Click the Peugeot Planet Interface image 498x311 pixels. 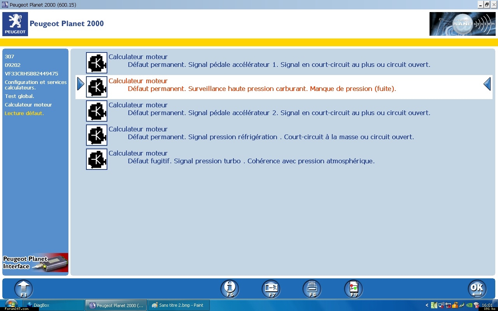point(35,263)
